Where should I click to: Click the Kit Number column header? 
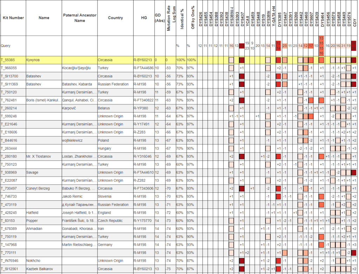13,18
